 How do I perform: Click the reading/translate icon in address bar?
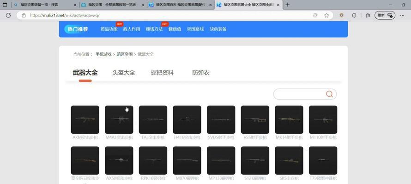pos(315,15)
